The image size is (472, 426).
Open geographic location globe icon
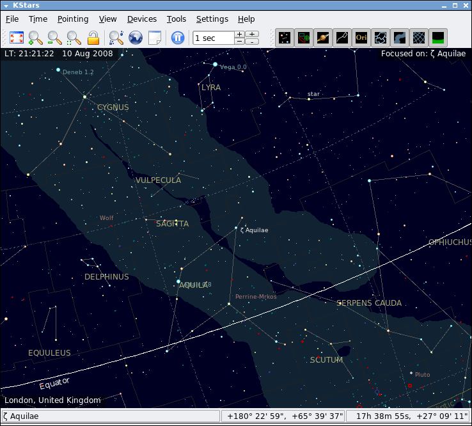click(x=136, y=38)
